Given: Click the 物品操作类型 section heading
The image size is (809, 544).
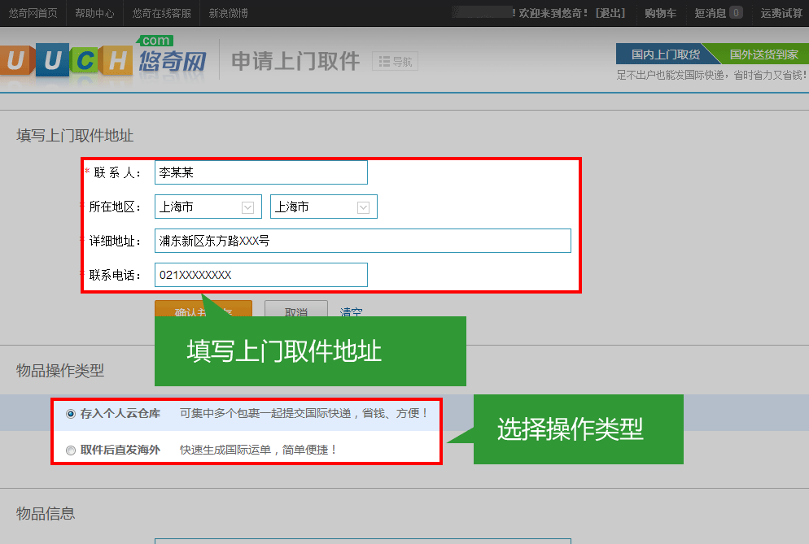Looking at the screenshot, I should click(x=60, y=370).
